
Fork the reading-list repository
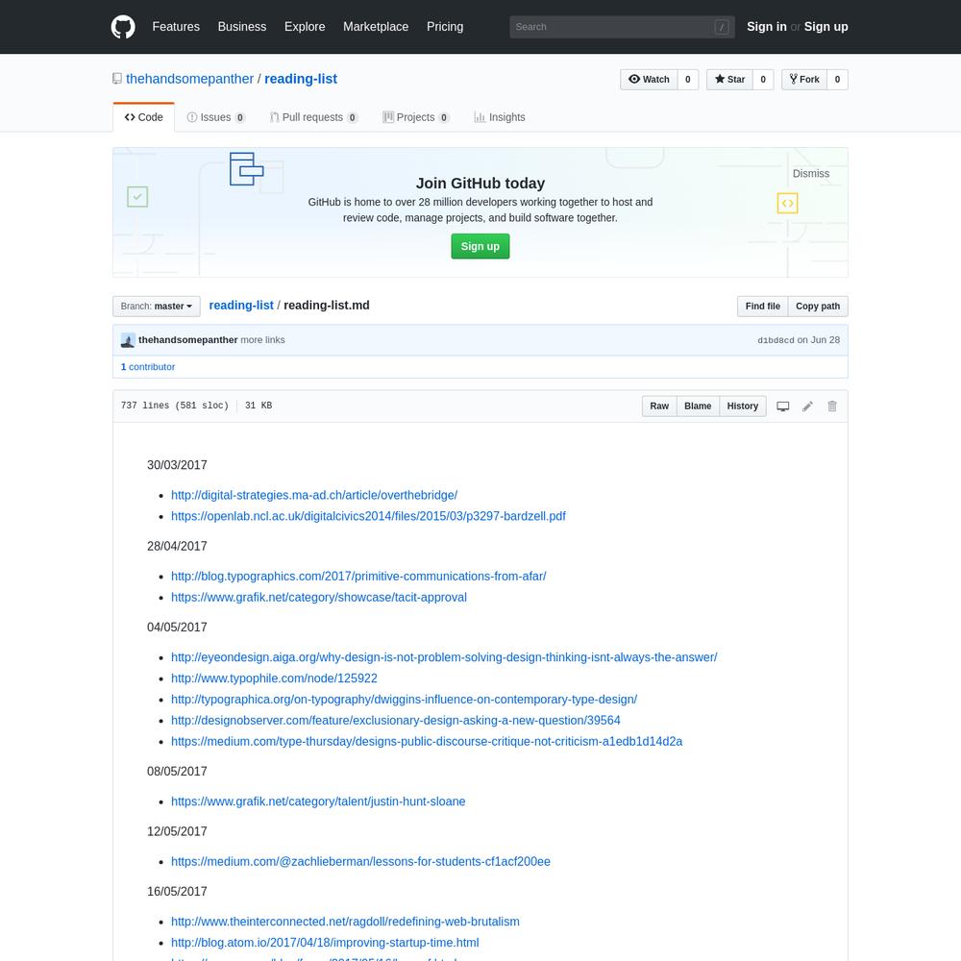(x=804, y=80)
